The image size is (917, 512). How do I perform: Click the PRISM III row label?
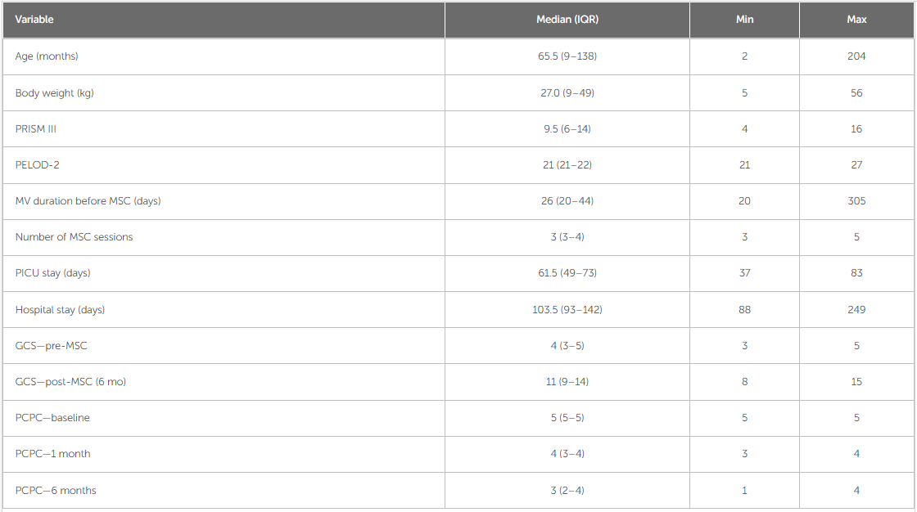[36, 129]
